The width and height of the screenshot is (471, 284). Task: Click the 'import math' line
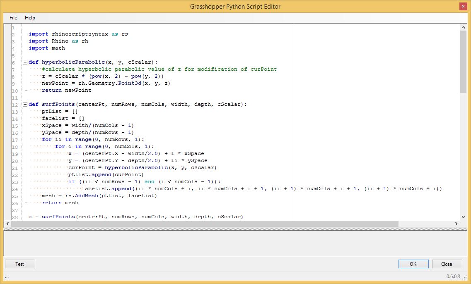46,48
